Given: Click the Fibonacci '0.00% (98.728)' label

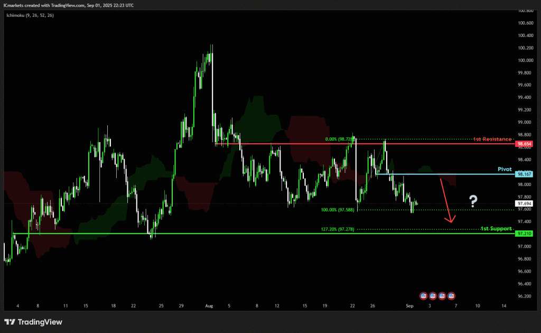Looking at the screenshot, I should tap(340, 139).
